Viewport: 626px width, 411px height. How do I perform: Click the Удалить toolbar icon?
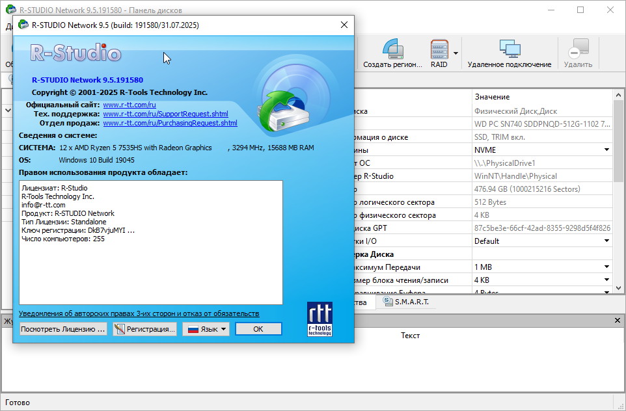578,53
